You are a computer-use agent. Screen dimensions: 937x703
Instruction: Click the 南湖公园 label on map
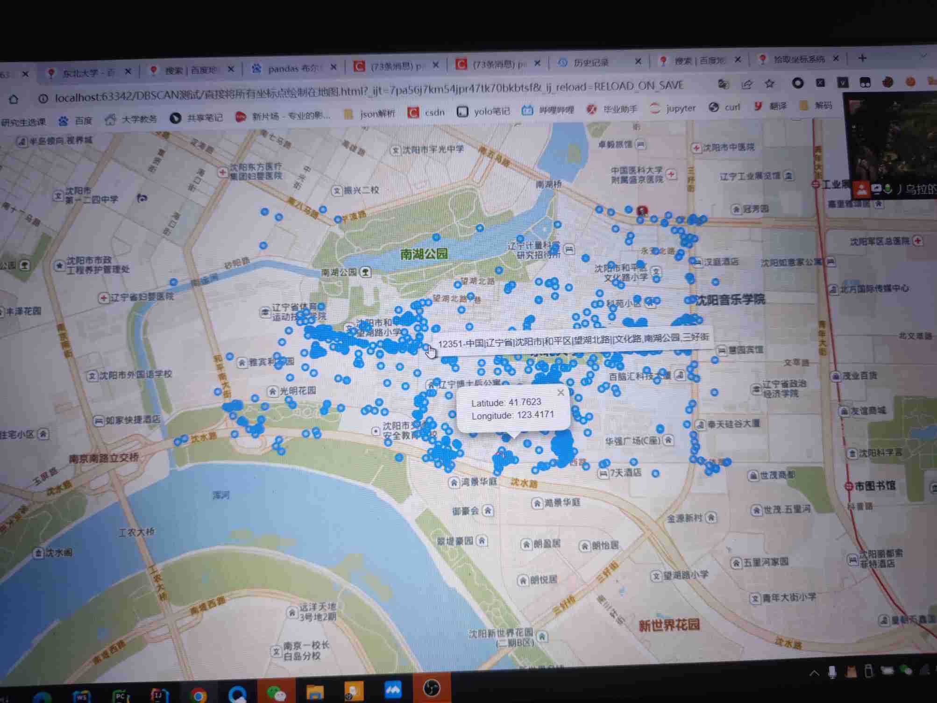[424, 254]
